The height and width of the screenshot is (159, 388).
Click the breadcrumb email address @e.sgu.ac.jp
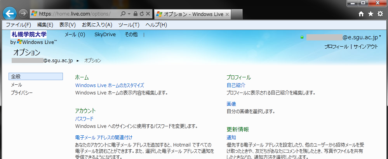coord(42,60)
